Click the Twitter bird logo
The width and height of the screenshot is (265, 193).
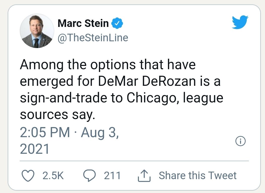coord(240,23)
